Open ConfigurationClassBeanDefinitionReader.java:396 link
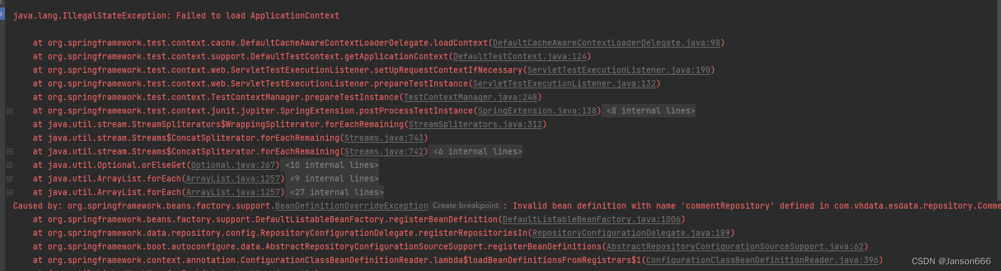The height and width of the screenshot is (271, 1001). [x=762, y=261]
